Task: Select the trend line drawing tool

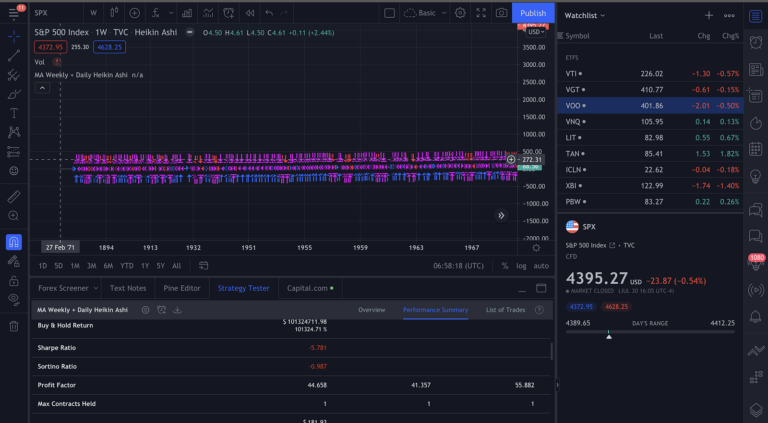Action: pyautogui.click(x=14, y=56)
